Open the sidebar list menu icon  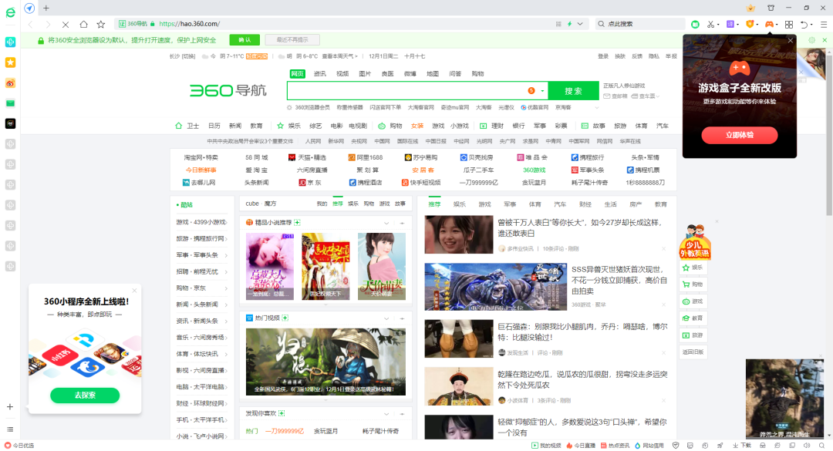pyautogui.click(x=10, y=429)
